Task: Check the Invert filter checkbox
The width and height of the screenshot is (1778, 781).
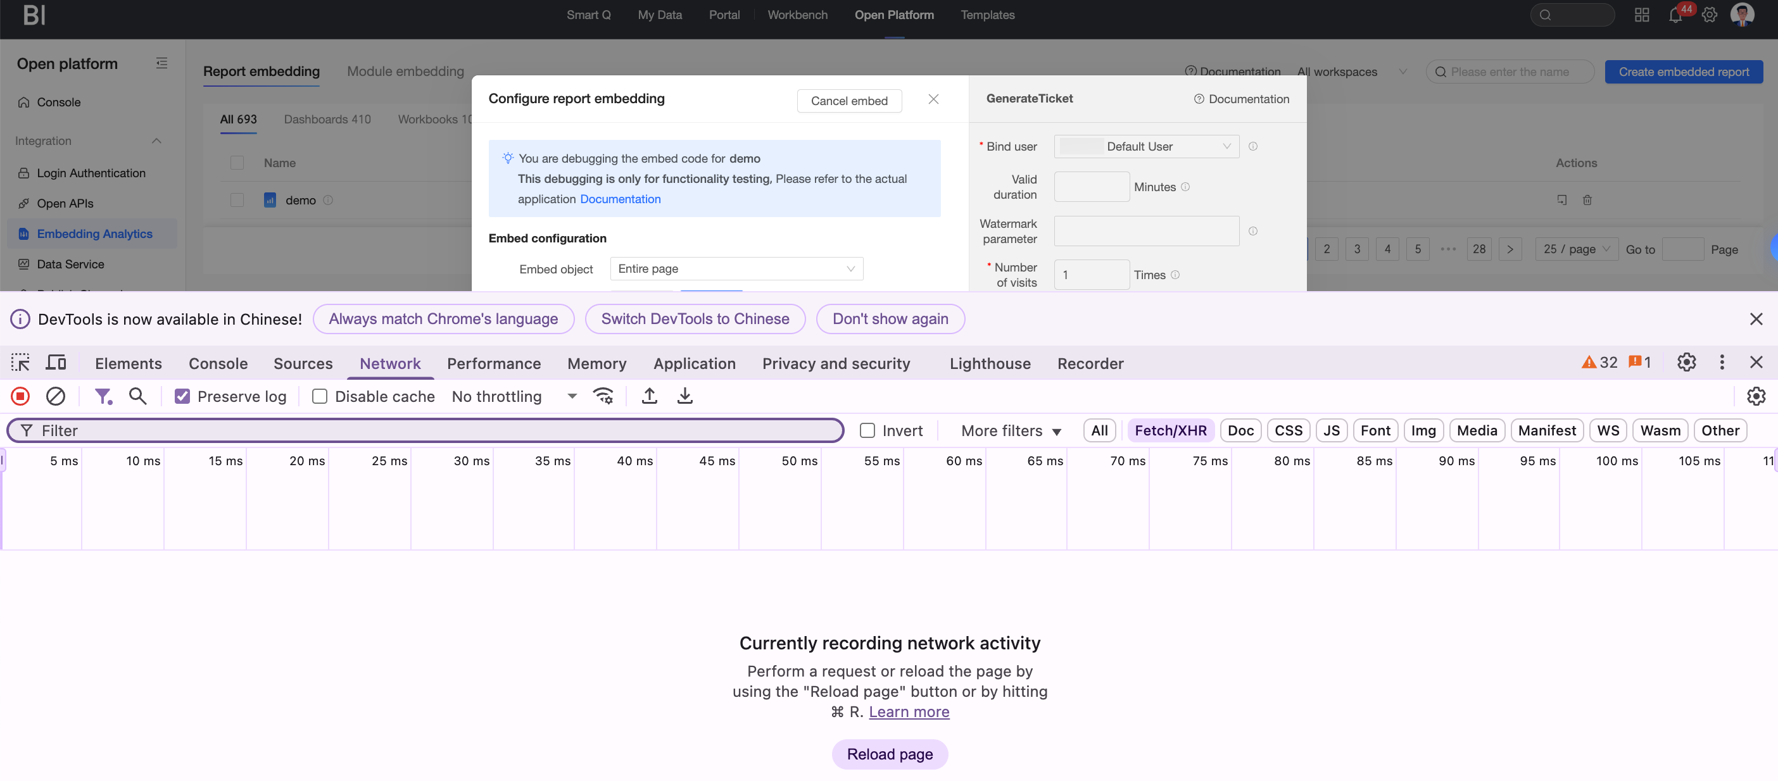Action: (867, 430)
